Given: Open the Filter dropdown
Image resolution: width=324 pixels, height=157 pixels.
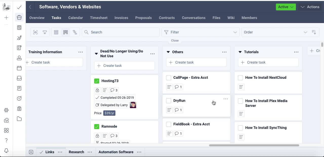Looking at the screenshot, I should pyautogui.click(x=200, y=32).
